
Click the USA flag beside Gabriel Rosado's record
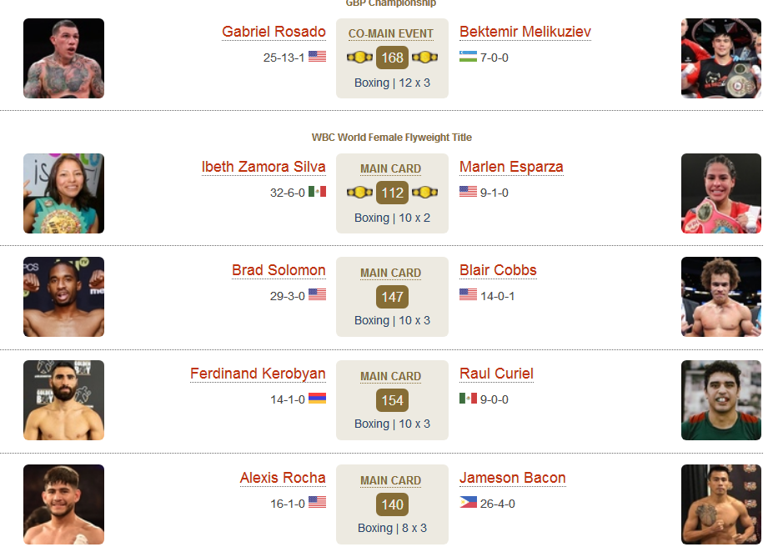(x=317, y=57)
